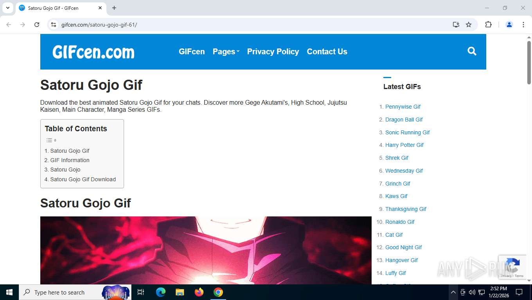
Task: Jump to '3. Satoru Gojo' contents entry
Action: coord(63,170)
